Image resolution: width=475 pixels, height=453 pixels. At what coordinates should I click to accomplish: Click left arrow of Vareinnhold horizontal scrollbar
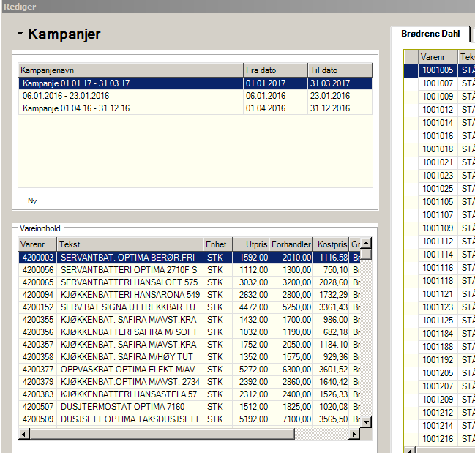tap(24, 434)
